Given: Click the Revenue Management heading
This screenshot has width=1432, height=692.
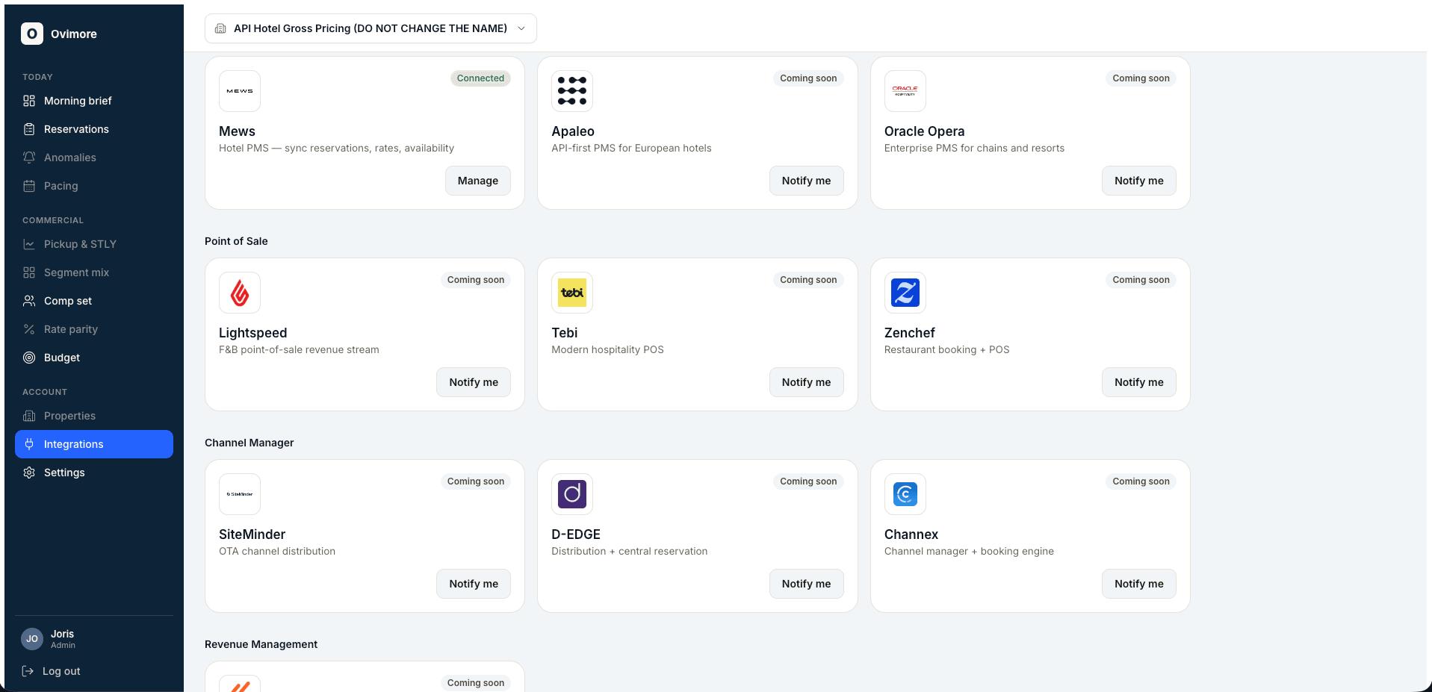Looking at the screenshot, I should click(x=261, y=644).
